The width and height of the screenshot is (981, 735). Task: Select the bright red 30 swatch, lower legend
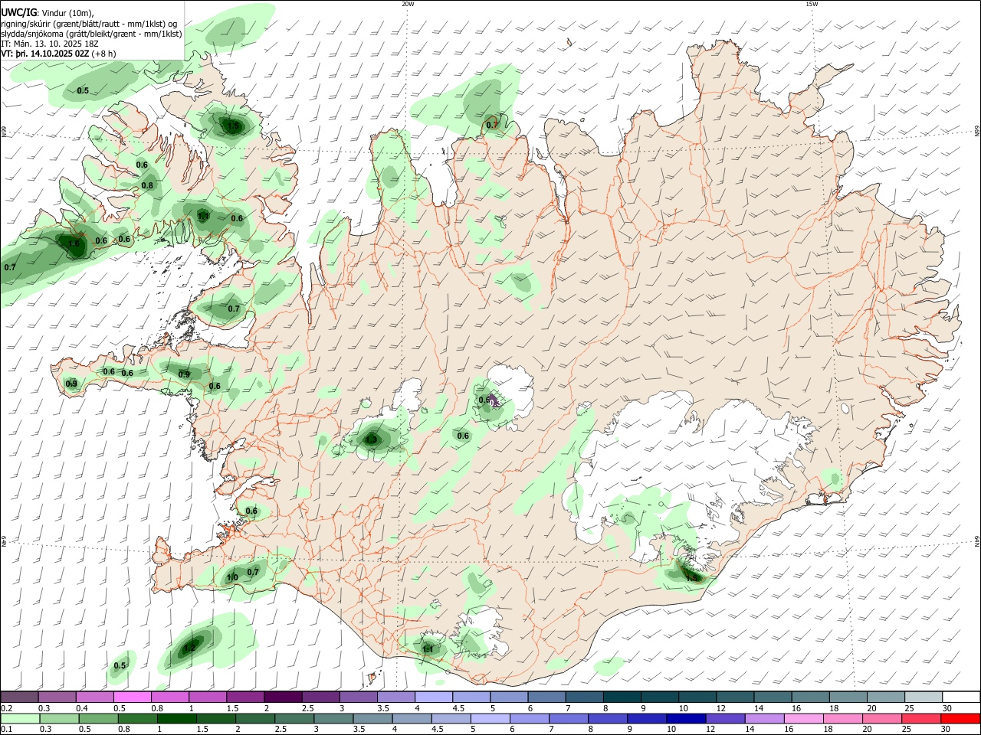pyautogui.click(x=960, y=718)
